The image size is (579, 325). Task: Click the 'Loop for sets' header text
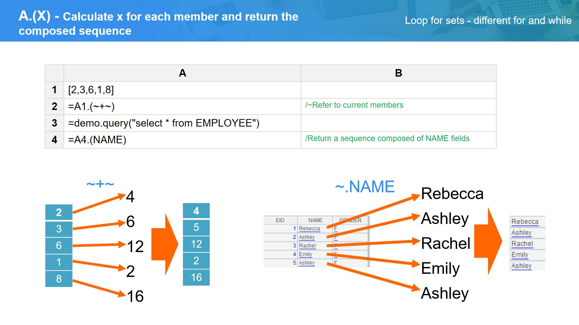(488, 21)
